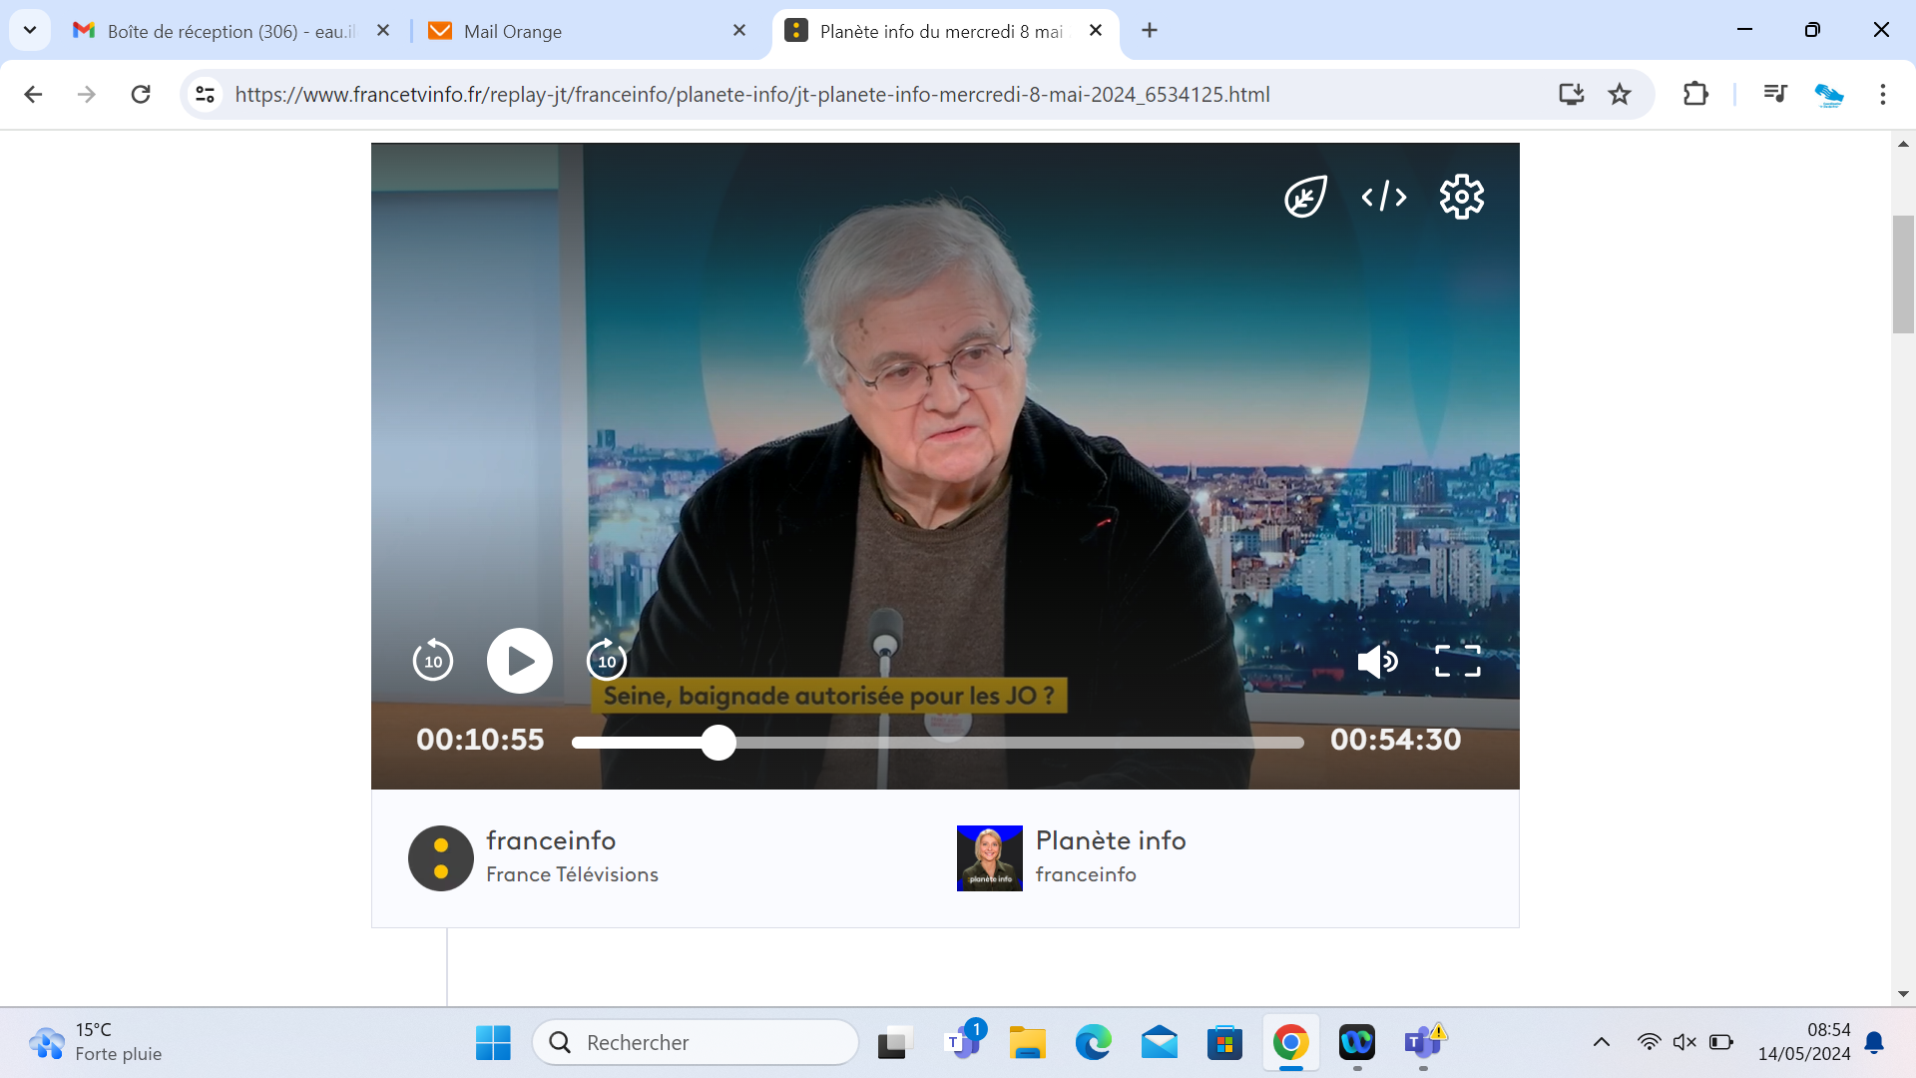Open the Planète info show link
This screenshot has width=1916, height=1078.
pos(1111,840)
